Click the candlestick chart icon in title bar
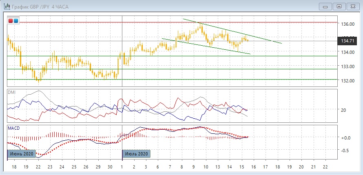The image size is (363, 175). [x=7, y=6]
